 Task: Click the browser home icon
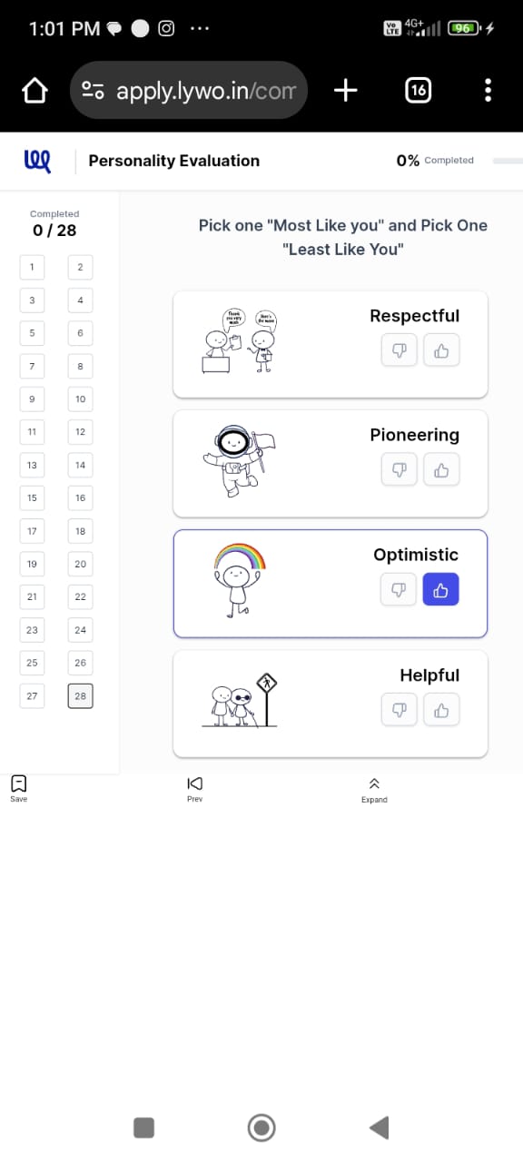[x=35, y=90]
